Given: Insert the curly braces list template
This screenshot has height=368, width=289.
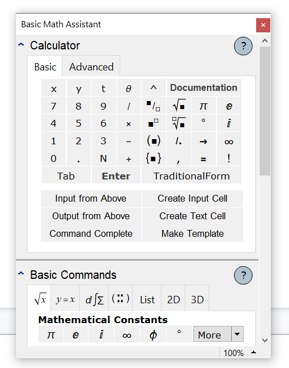Looking at the screenshot, I should [x=154, y=158].
